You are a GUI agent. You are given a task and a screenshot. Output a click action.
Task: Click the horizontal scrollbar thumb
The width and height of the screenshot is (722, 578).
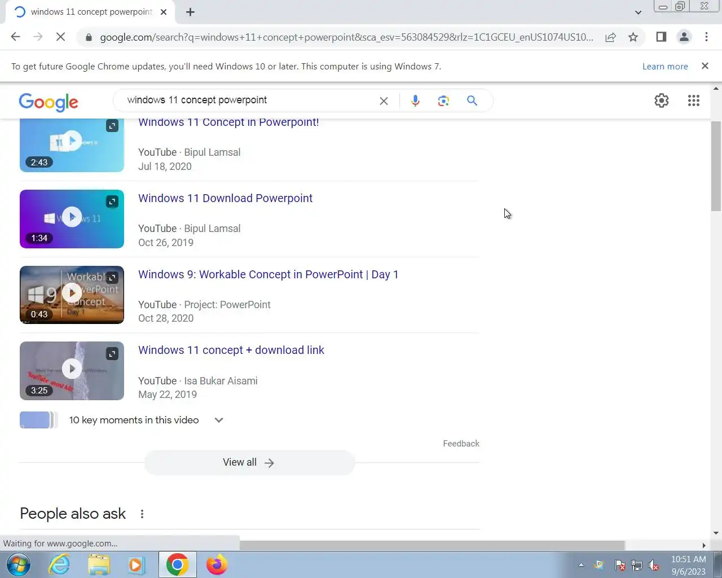click(x=432, y=545)
